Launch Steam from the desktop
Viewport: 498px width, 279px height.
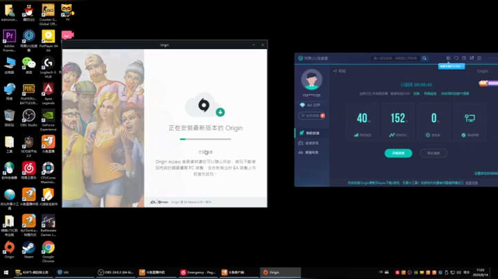tap(28, 250)
